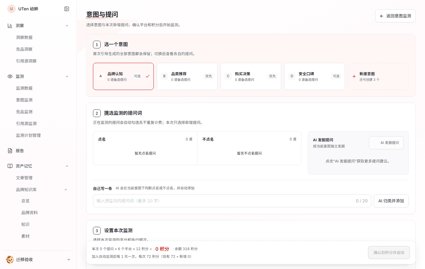Select the 品类推荐 intent card
The image size is (425, 269).
click(x=187, y=76)
